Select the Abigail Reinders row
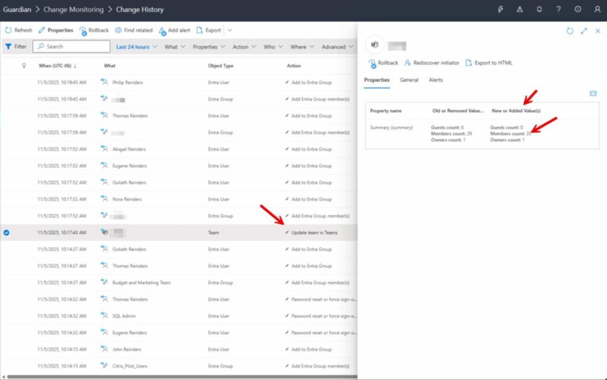This screenshot has height=380, width=607. point(179,149)
